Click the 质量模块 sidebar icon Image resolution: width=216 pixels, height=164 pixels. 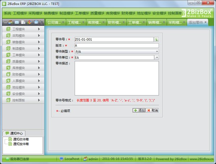[x=8, y=62]
